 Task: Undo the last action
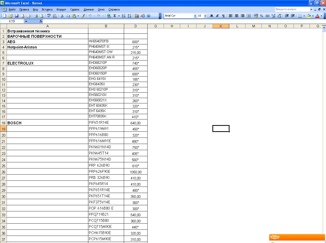point(90,16)
